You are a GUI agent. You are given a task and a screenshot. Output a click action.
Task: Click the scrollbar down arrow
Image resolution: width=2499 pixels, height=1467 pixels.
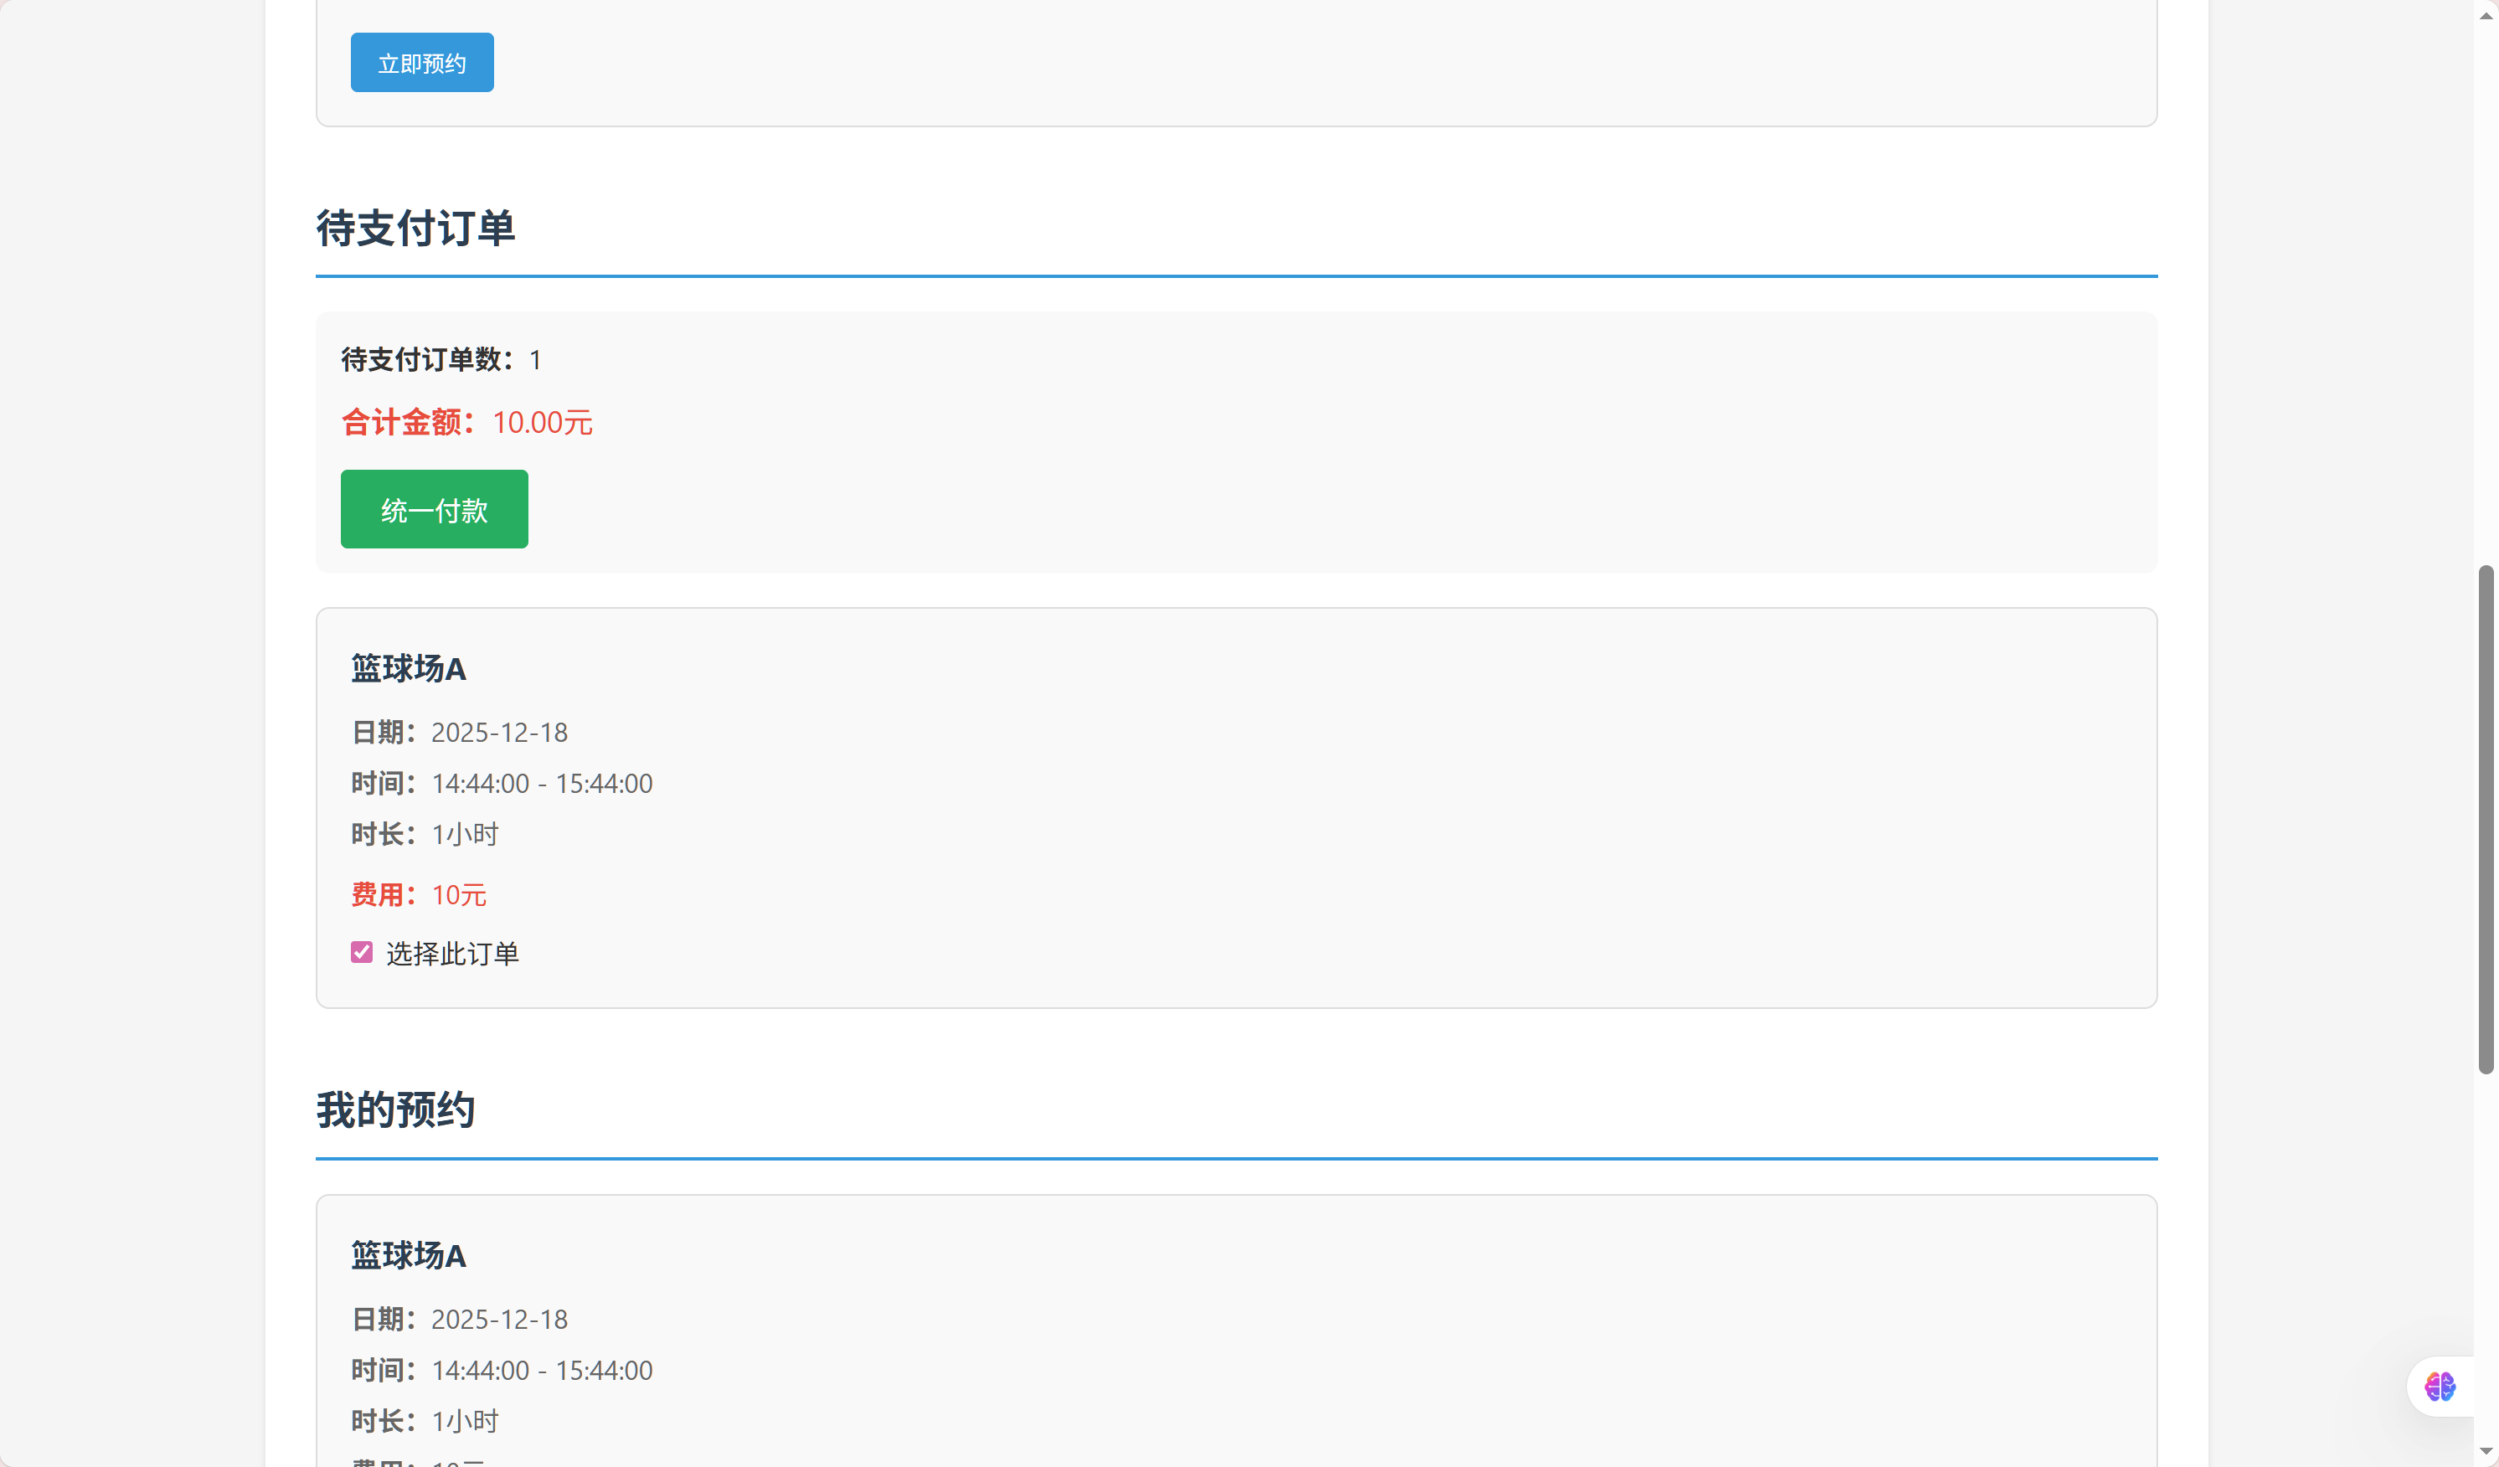coord(2486,1452)
